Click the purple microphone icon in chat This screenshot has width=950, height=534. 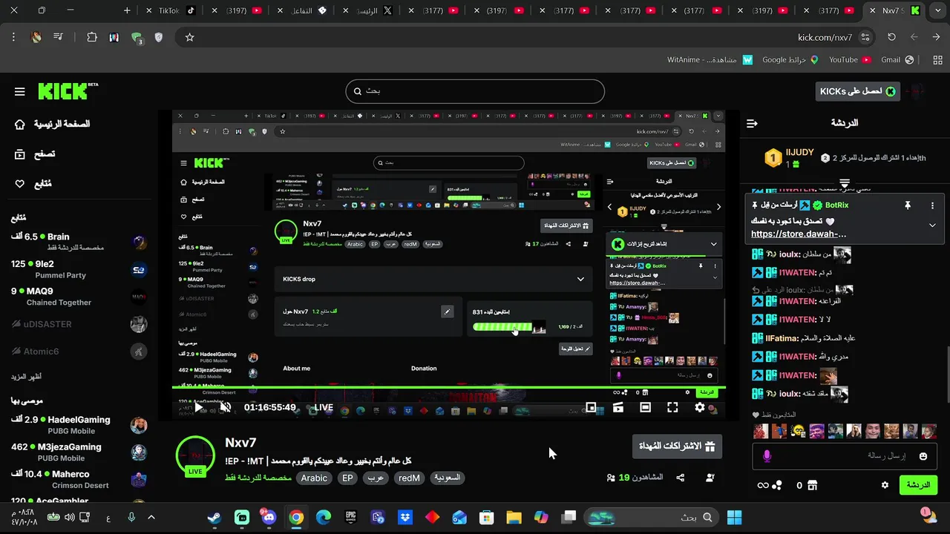(x=767, y=456)
